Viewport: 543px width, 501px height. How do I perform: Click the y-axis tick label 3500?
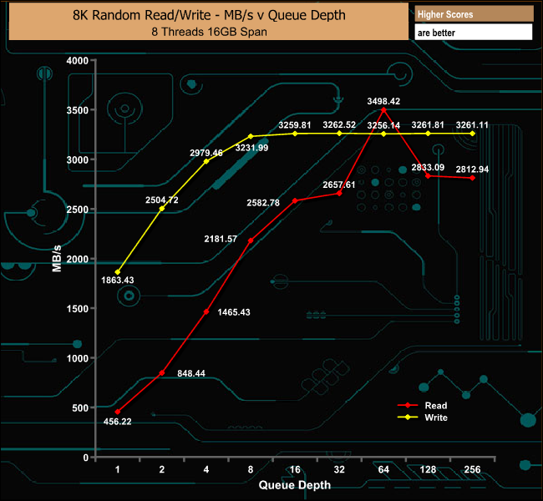78,110
